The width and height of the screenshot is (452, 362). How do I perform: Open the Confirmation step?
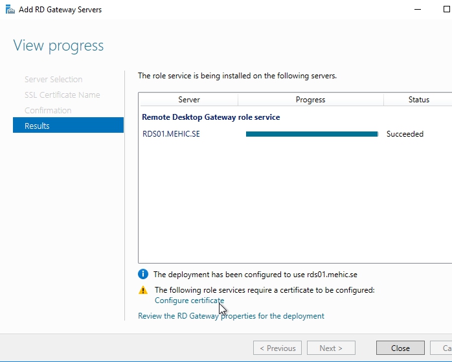point(48,110)
